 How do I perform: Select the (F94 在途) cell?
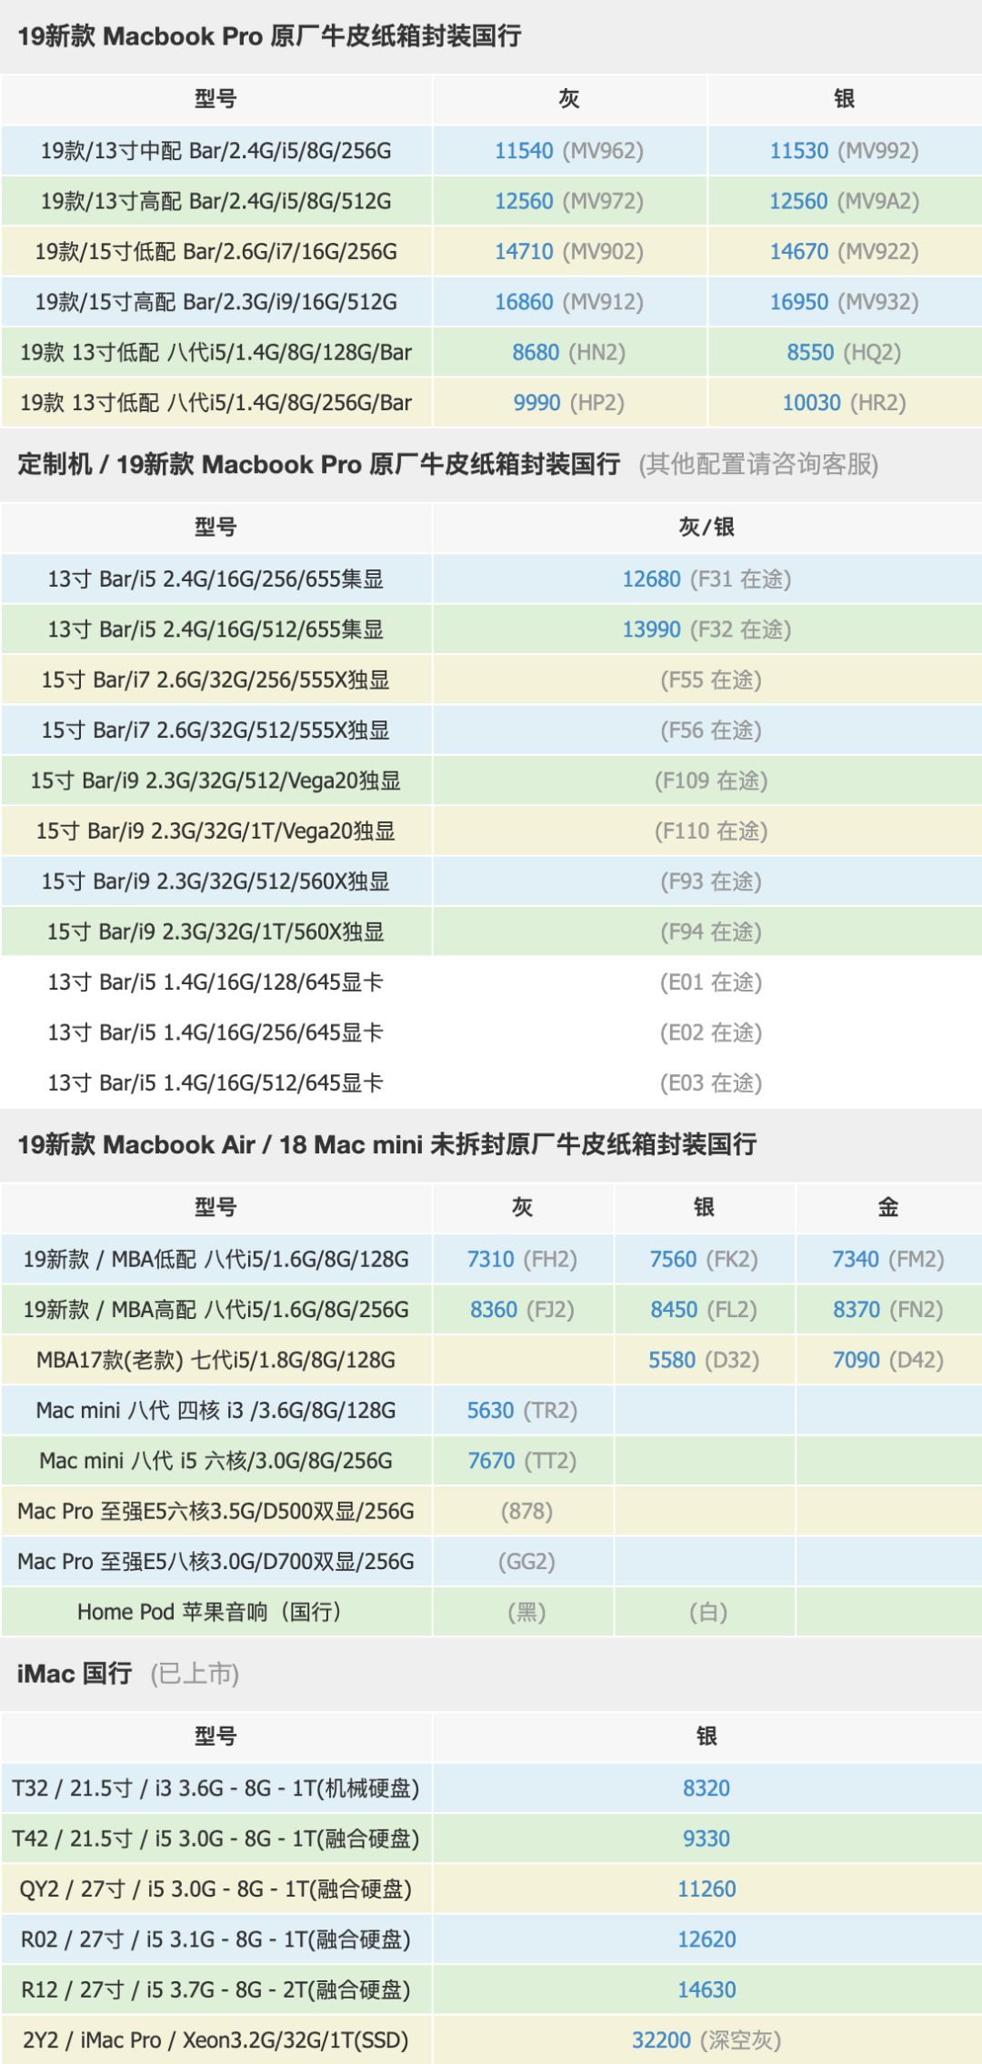click(711, 932)
